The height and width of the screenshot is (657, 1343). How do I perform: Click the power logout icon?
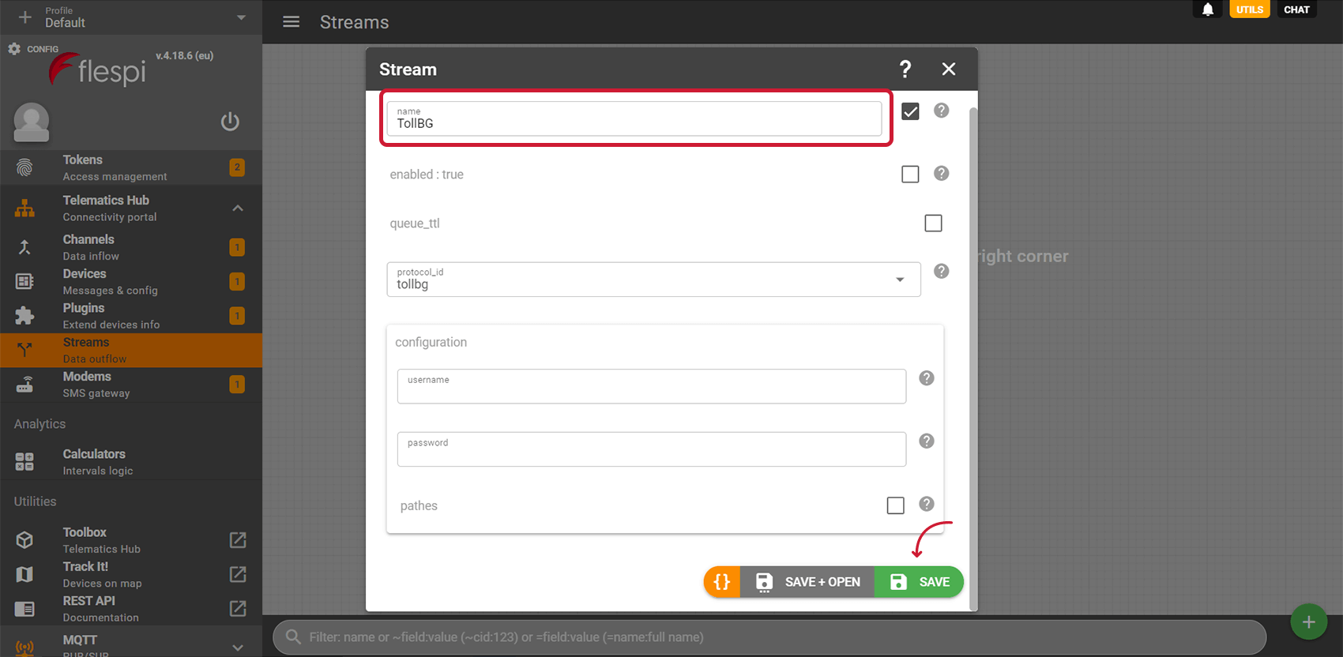click(230, 122)
